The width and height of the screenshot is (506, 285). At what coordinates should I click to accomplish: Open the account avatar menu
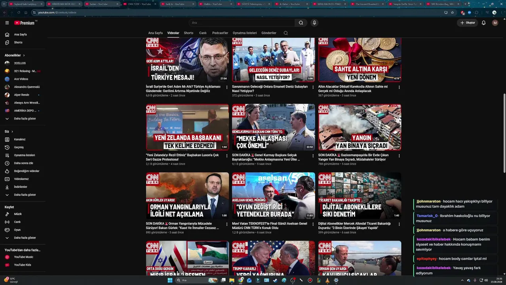click(495, 23)
